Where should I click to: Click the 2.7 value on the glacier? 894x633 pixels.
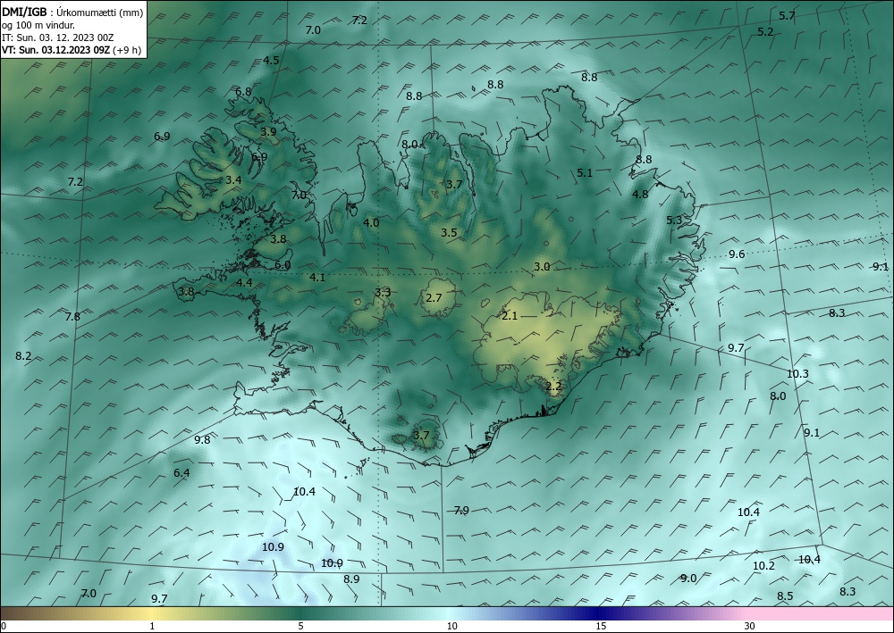pos(434,297)
